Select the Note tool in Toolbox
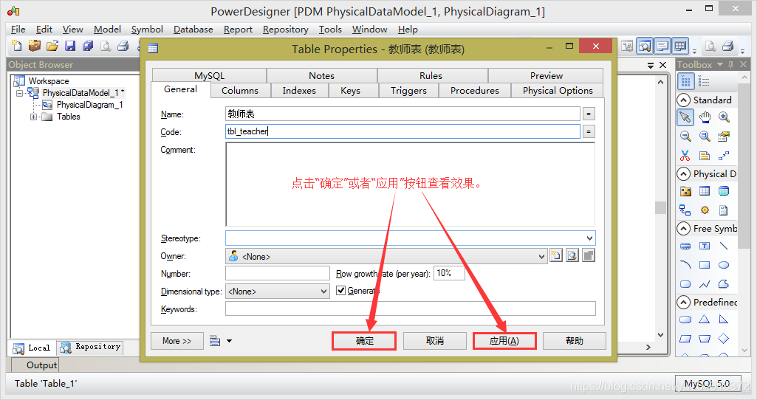This screenshot has height=400, width=757. click(705, 156)
